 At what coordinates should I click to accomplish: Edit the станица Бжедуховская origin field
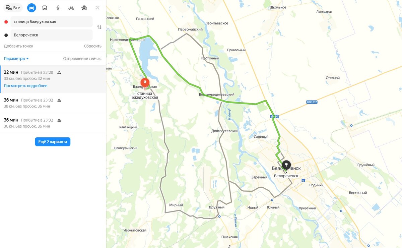tap(51, 21)
